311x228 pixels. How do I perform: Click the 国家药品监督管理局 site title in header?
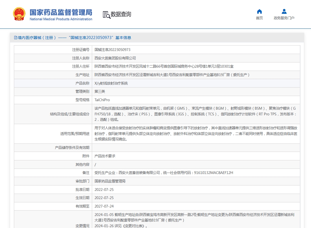tap(61, 12)
